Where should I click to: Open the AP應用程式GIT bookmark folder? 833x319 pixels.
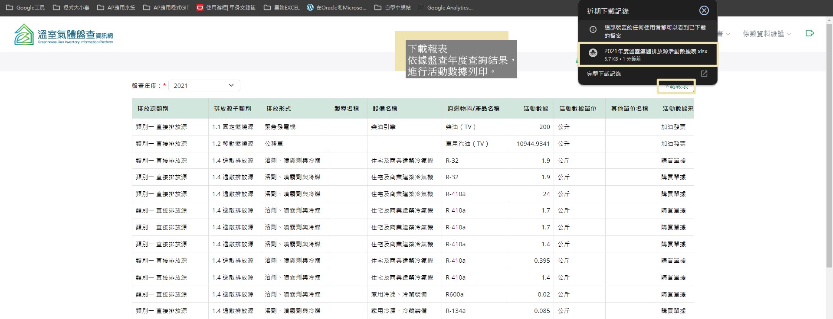point(166,7)
